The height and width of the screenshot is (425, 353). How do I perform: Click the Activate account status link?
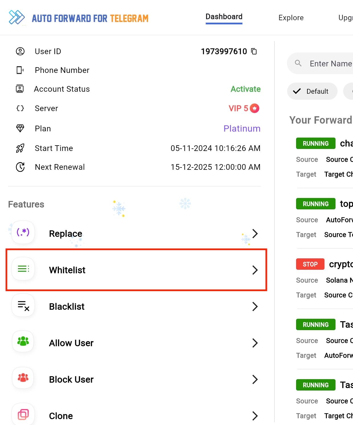point(245,89)
